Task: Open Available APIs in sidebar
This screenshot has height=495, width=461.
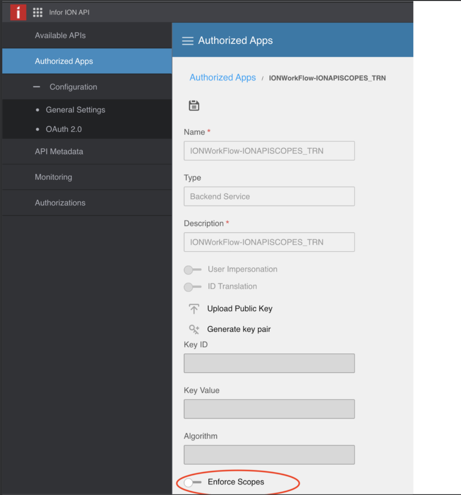Action: (60, 35)
